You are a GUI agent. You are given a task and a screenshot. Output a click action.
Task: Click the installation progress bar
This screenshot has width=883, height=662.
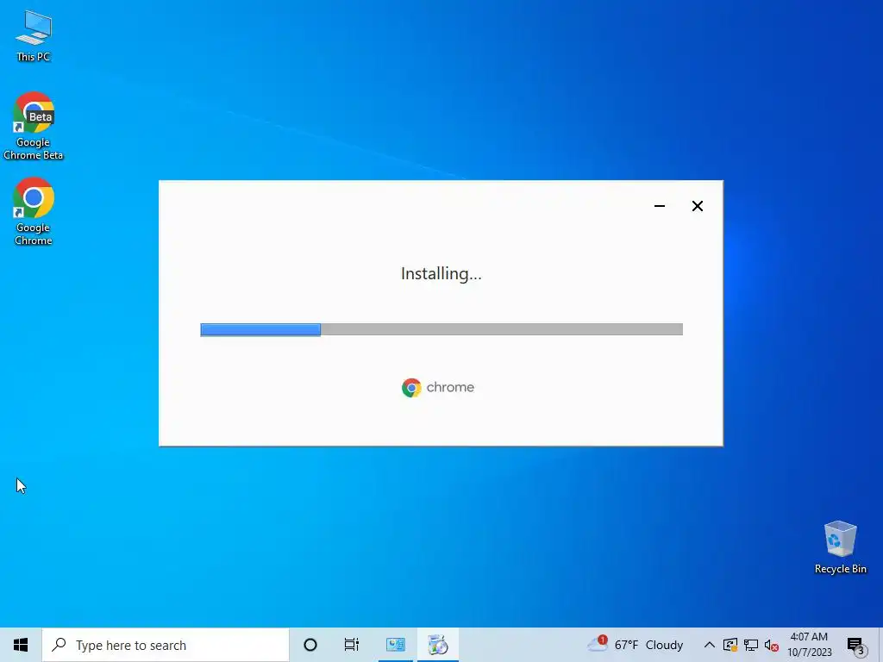pyautogui.click(x=441, y=329)
